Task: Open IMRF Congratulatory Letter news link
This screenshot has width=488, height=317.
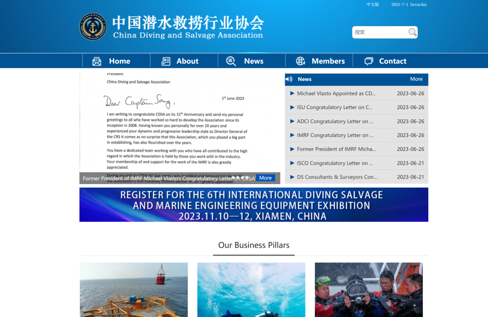Action: pos(335,135)
